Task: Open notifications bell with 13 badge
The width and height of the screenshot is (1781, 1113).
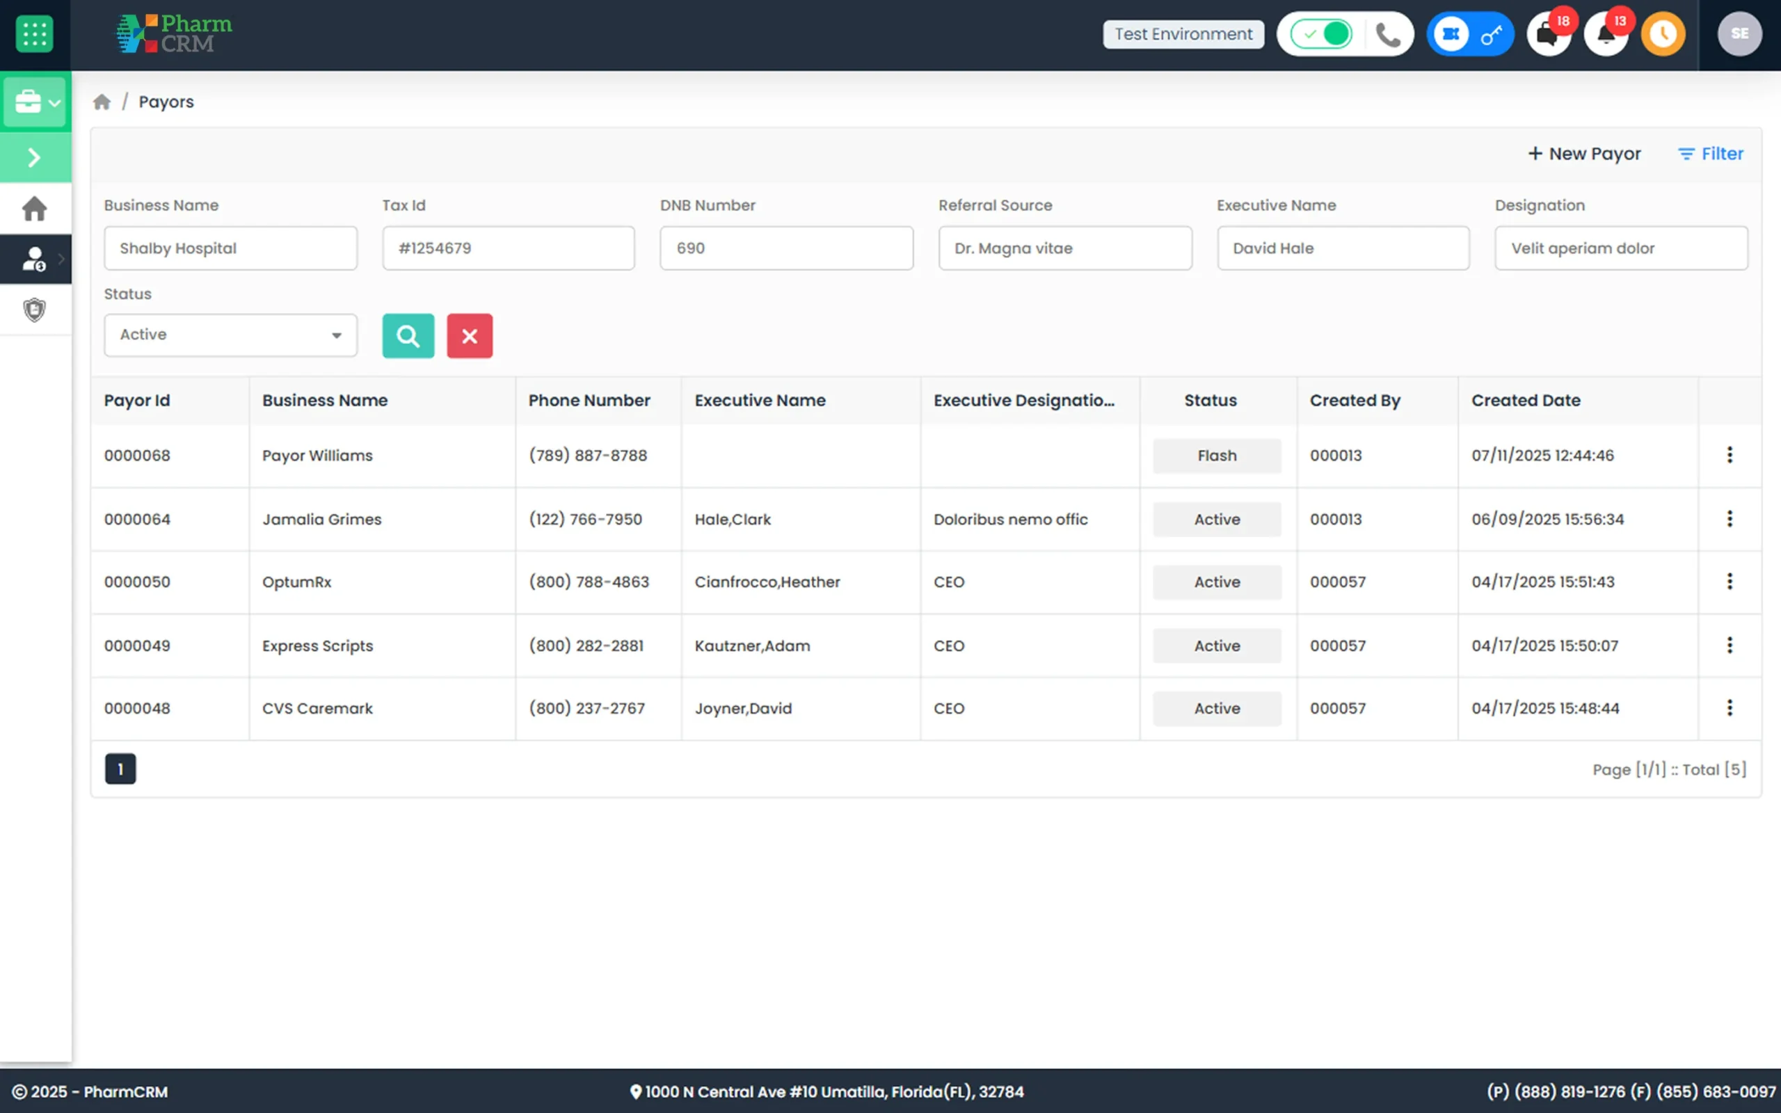Action: click(x=1606, y=34)
